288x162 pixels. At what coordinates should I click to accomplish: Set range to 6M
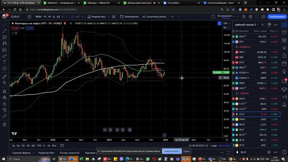(33, 146)
